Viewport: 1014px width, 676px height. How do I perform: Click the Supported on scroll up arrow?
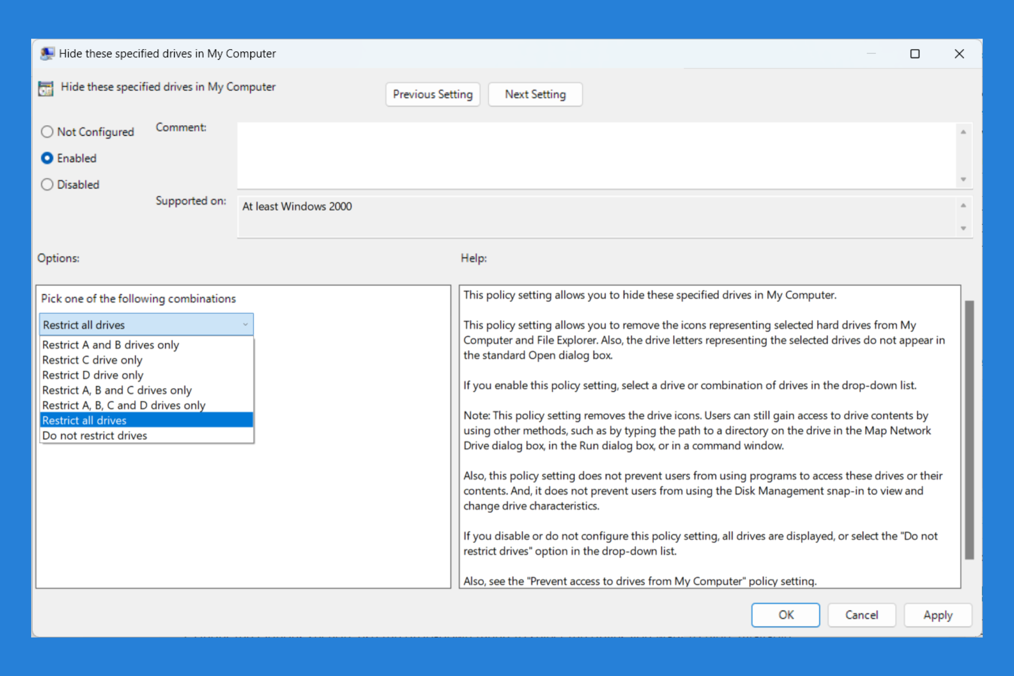[963, 205]
